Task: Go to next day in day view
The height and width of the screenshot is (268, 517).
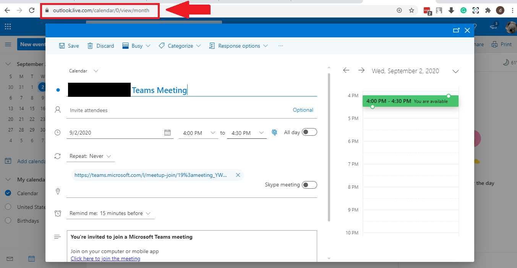Action: 361,71
